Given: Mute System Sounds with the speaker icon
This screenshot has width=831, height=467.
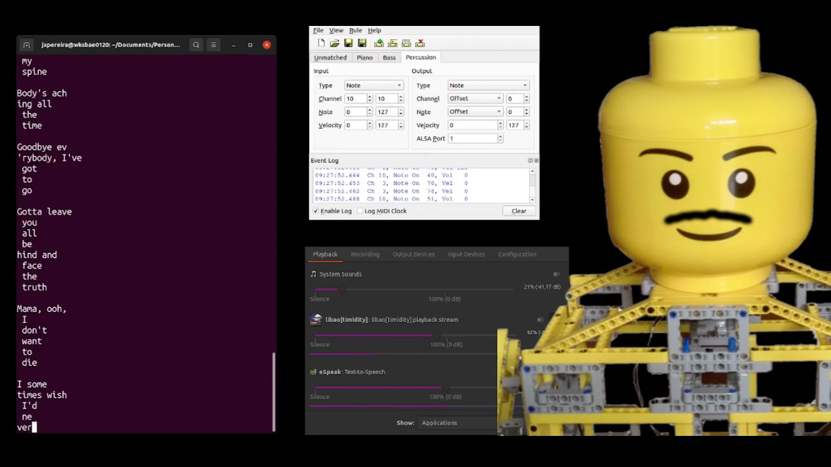Looking at the screenshot, I should (x=556, y=274).
